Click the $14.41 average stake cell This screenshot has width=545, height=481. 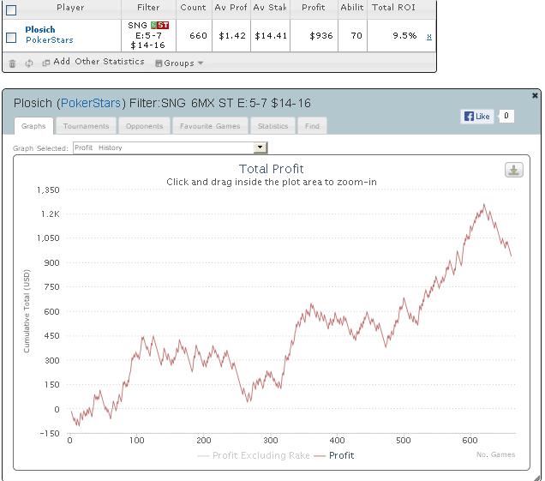click(271, 36)
